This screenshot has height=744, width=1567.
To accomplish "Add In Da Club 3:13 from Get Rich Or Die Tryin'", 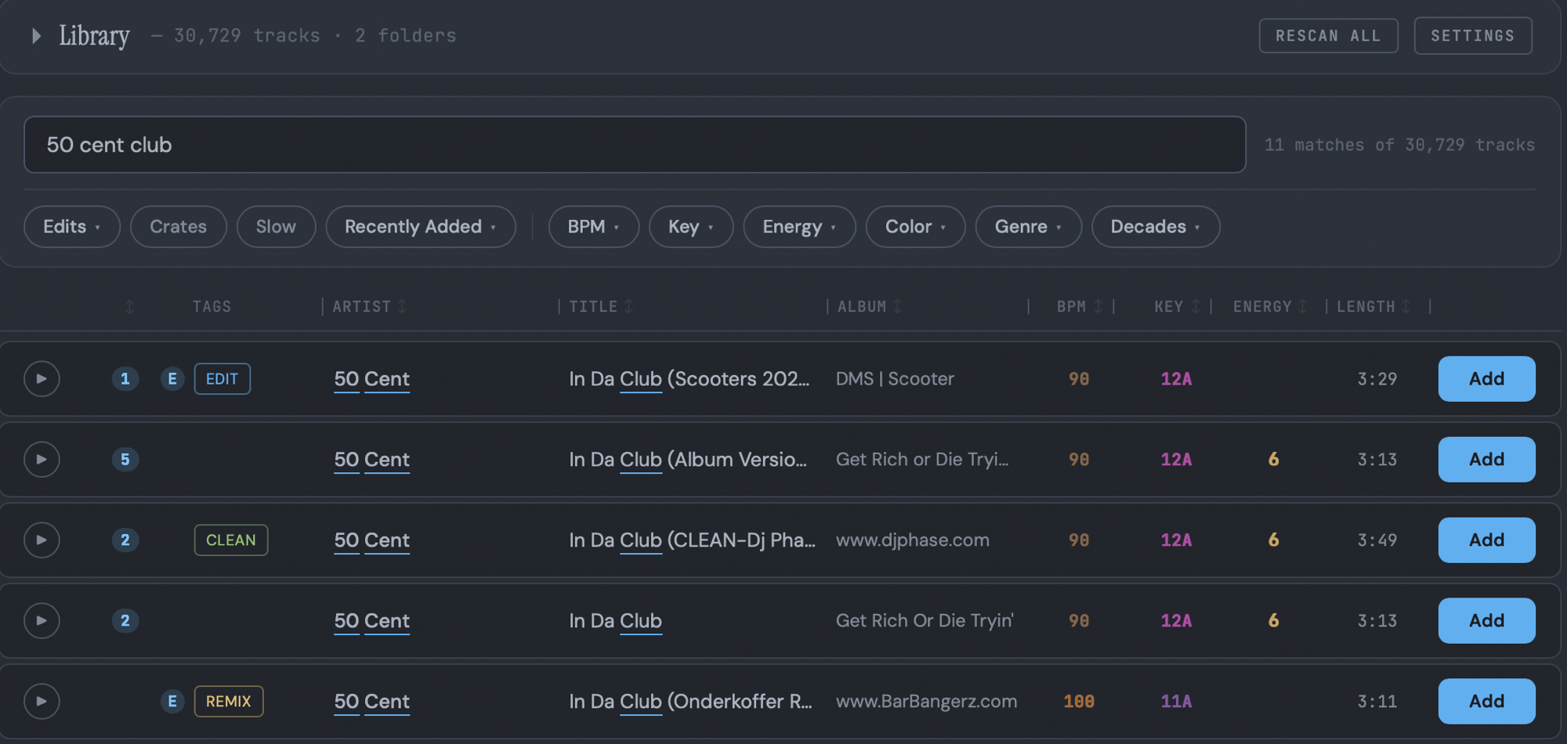I will [1486, 621].
